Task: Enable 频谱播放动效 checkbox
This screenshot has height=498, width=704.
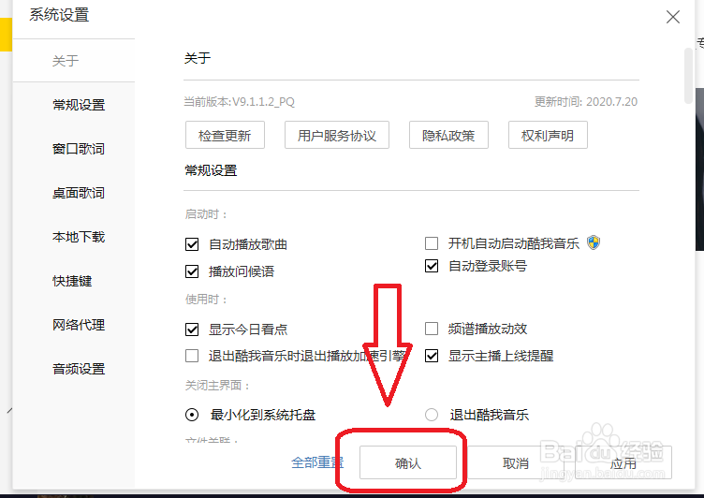Action: [x=432, y=329]
